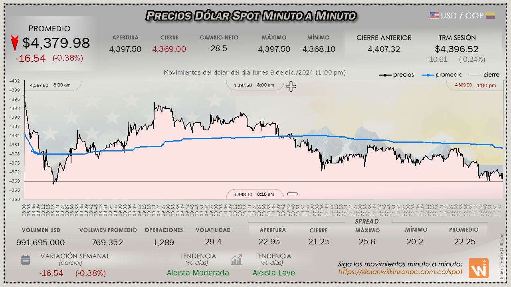
Task: Open the dolar.wilkinsonpc.com.co/spot link
Action: 400,272
